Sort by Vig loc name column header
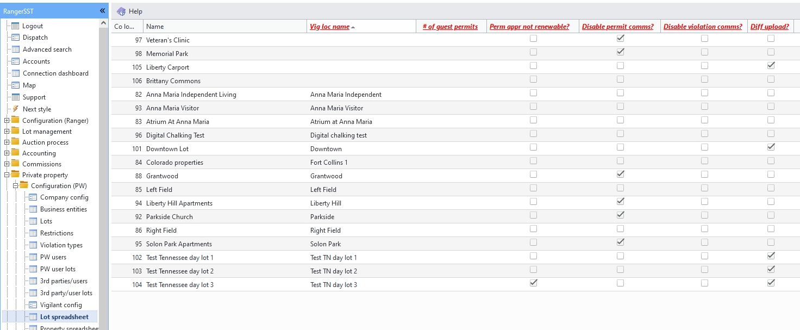 pos(329,27)
